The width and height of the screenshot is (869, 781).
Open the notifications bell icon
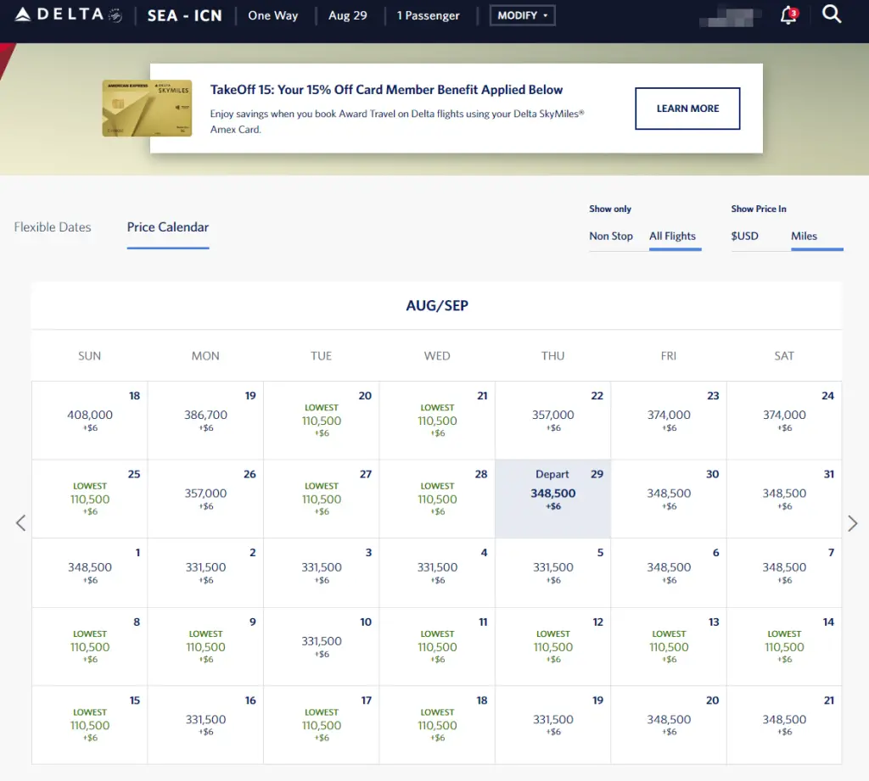click(x=788, y=15)
